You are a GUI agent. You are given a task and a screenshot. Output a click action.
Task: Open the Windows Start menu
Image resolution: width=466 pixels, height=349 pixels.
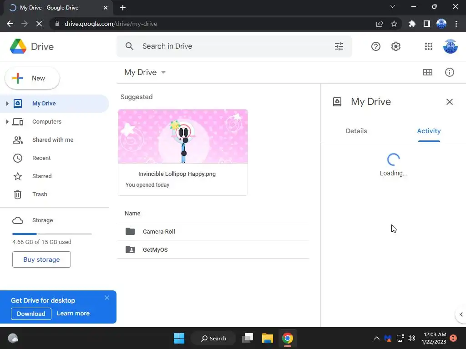point(179,338)
